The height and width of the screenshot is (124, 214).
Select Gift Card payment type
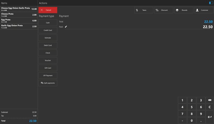click(x=48, y=68)
